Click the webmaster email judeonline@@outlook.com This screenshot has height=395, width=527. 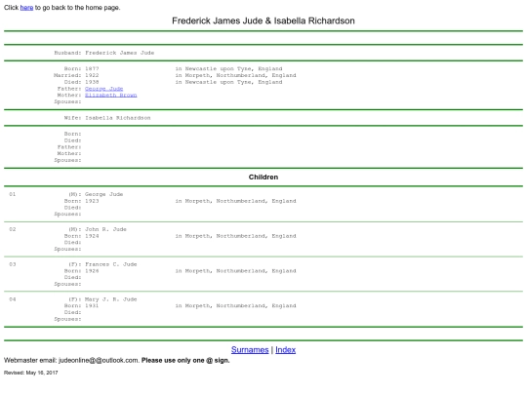coord(99,361)
